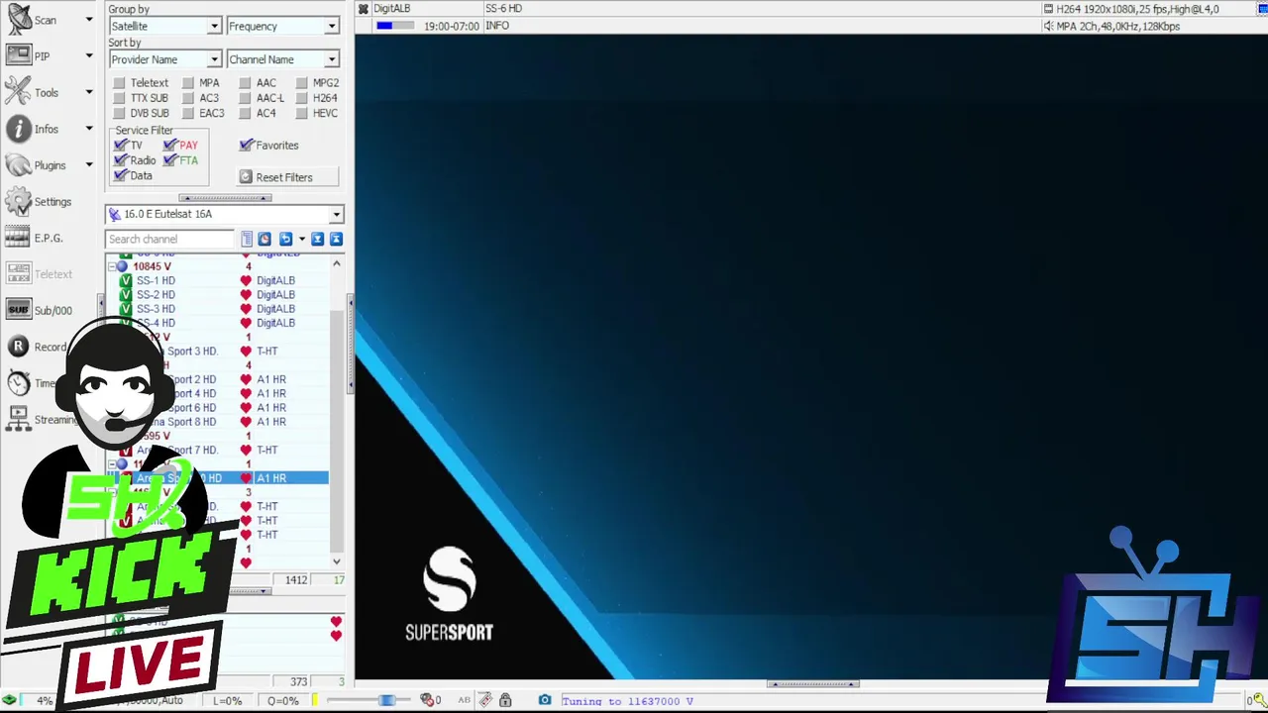This screenshot has width=1268, height=713.
Task: Click the expand-all channel tree icon
Action: coord(318,239)
